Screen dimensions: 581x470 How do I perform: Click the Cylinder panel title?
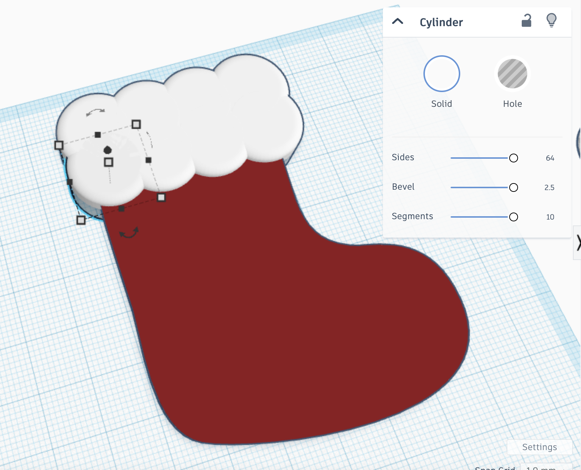pyautogui.click(x=441, y=22)
